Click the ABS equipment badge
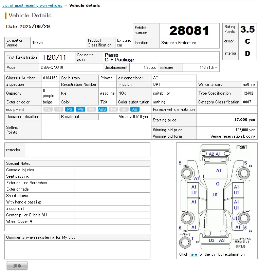Screen dimensions: 259x274 [x=102, y=109]
